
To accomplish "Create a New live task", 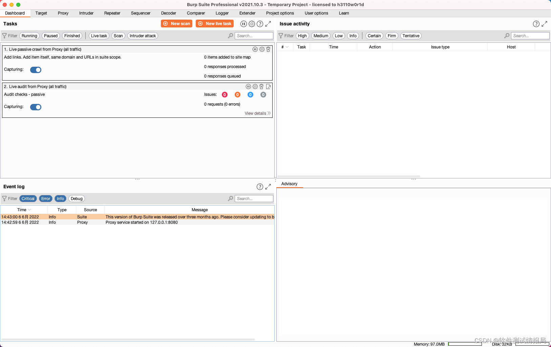I will (x=215, y=24).
